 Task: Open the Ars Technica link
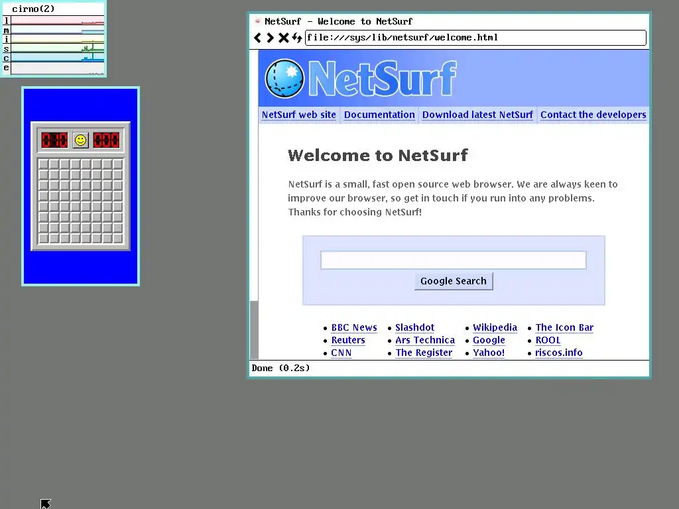pyautogui.click(x=425, y=340)
